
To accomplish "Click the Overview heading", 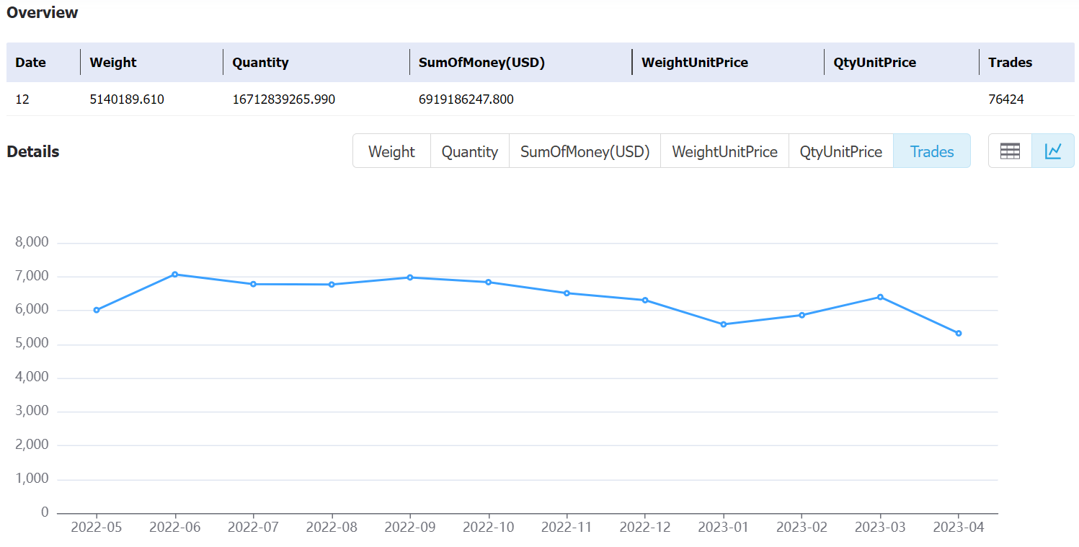I will [x=43, y=12].
